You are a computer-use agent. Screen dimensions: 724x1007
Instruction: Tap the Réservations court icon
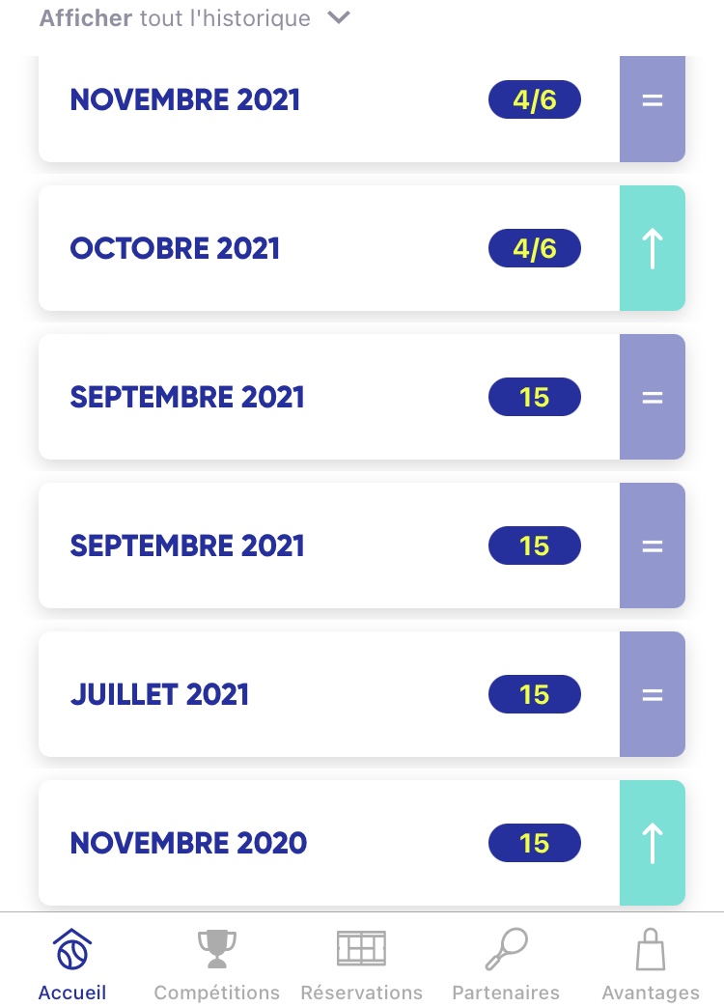(x=361, y=950)
